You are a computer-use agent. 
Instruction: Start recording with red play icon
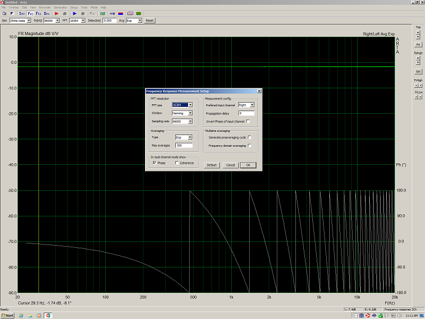pyautogui.click(x=57, y=13)
